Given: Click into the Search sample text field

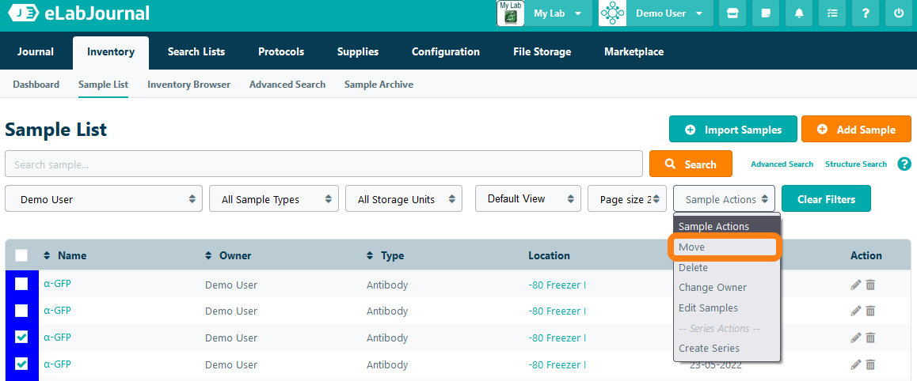Looking at the screenshot, I should point(323,164).
